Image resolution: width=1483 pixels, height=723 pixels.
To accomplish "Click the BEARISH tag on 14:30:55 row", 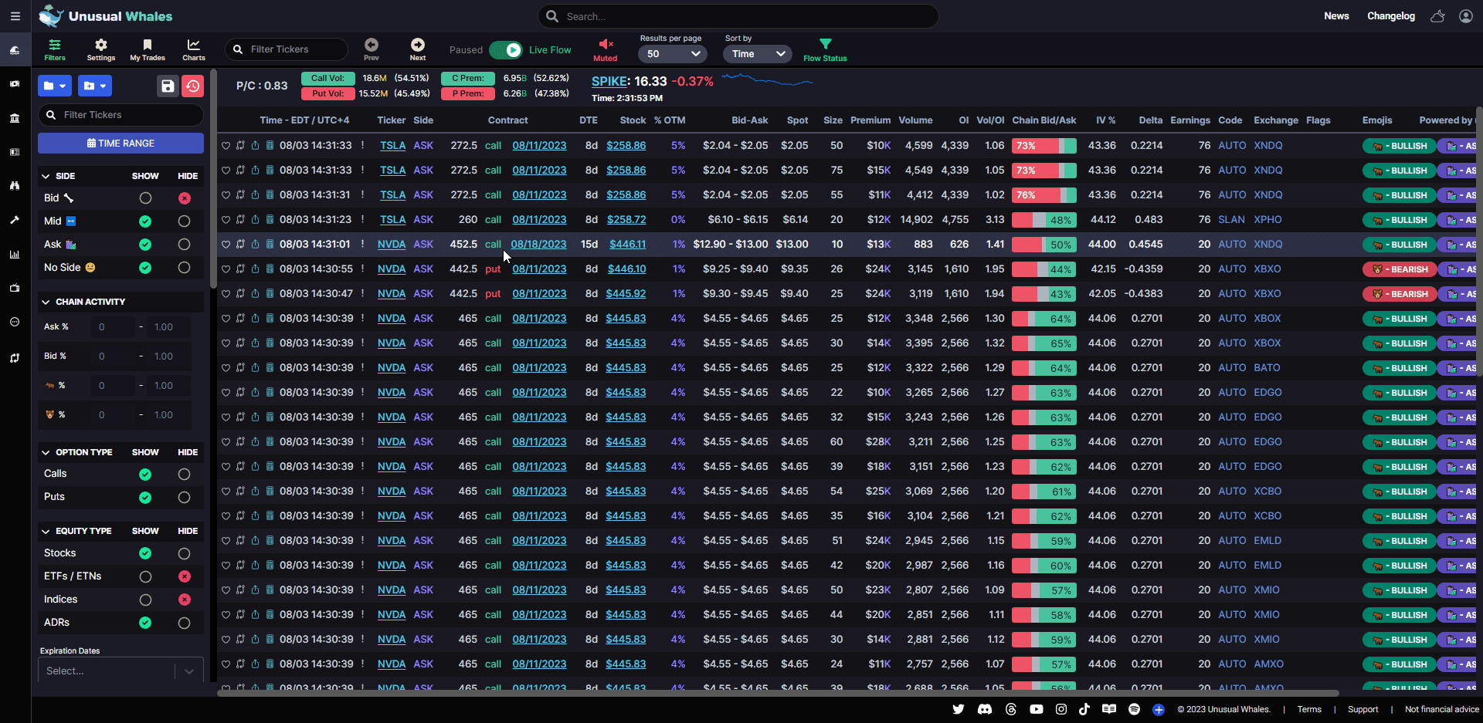I will click(x=1399, y=269).
